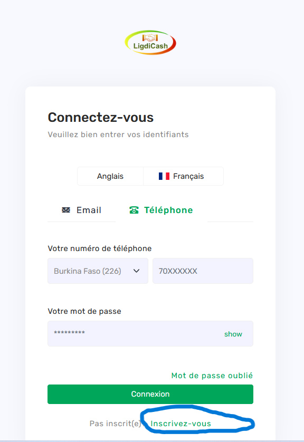The width and height of the screenshot is (304, 442).
Task: Open the Mot de passe oublié link
Action: [x=212, y=376]
